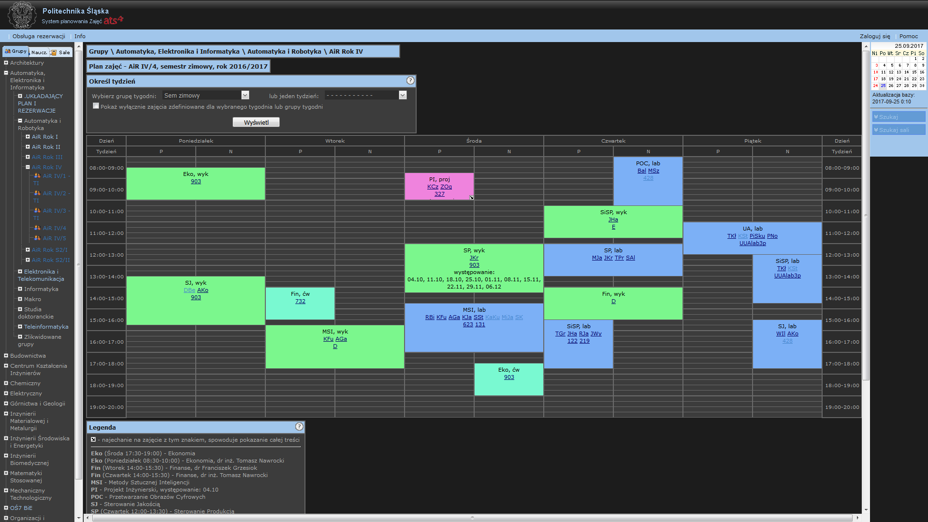
Task: Click the help icon in Określ tydzień panel
Action: pos(410,81)
